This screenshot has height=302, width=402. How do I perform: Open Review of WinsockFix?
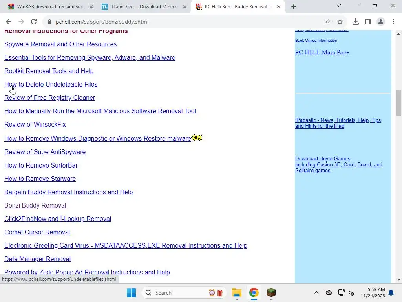pos(35,124)
